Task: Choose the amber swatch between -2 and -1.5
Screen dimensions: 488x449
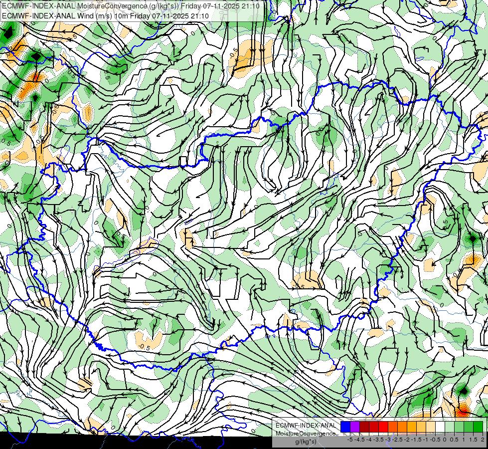Action: 412,427
